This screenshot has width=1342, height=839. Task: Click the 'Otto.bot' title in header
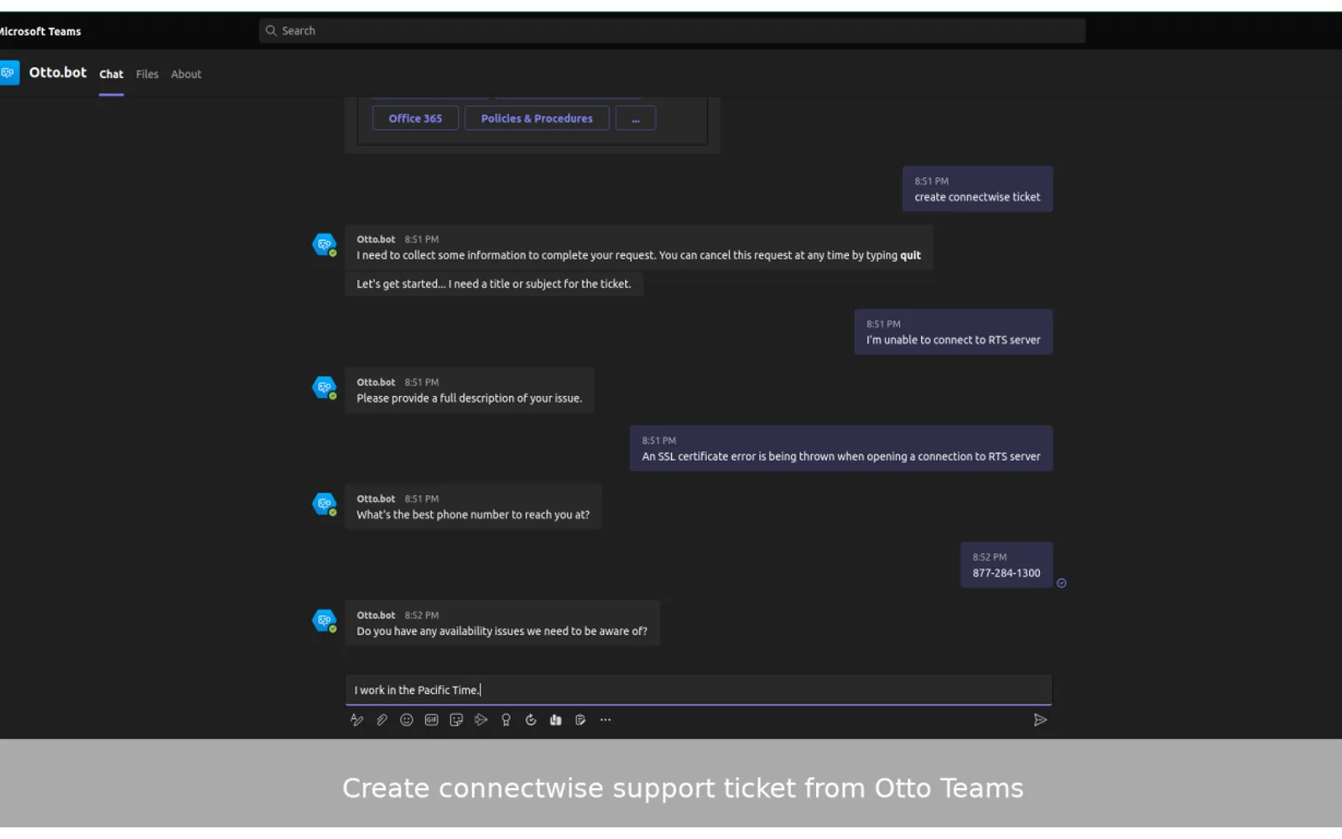[58, 73]
